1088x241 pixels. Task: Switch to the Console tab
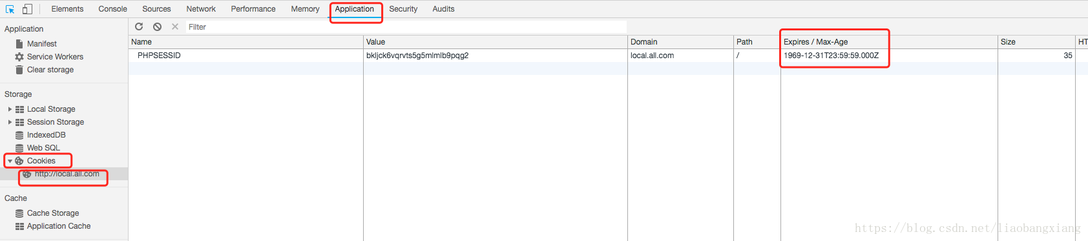[112, 9]
